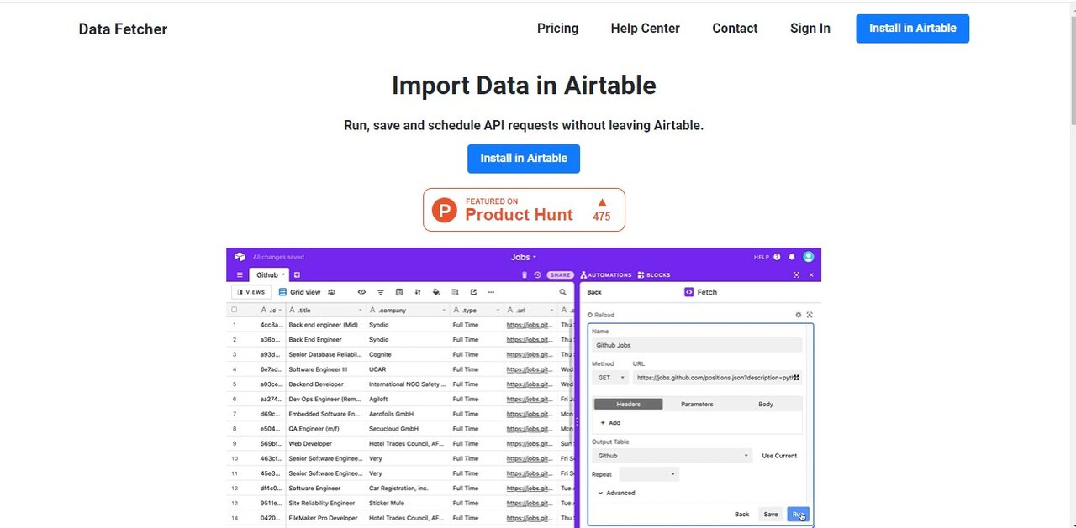This screenshot has width=1076, height=528.
Task: Click the expand icon beside the settings gear
Action: (810, 315)
